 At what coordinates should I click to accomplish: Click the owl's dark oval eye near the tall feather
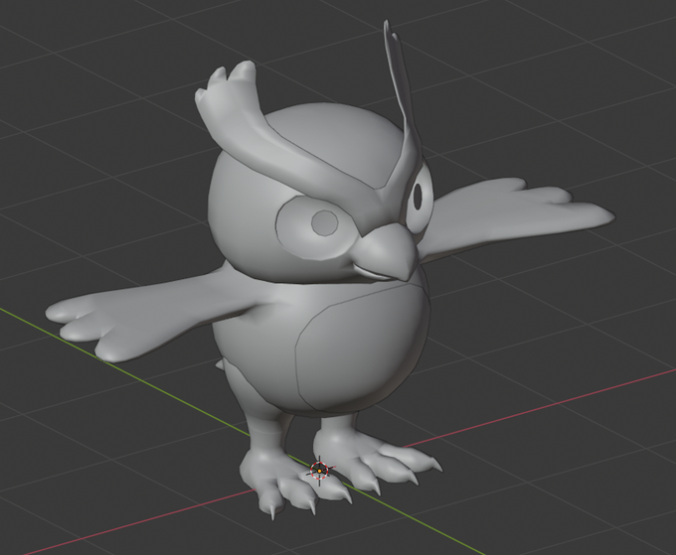tap(418, 197)
